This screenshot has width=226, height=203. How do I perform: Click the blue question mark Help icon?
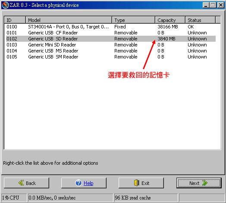(x=78, y=183)
